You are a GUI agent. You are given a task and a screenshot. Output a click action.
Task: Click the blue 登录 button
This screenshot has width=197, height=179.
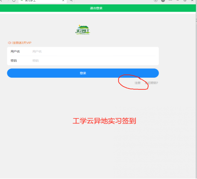[83, 73]
